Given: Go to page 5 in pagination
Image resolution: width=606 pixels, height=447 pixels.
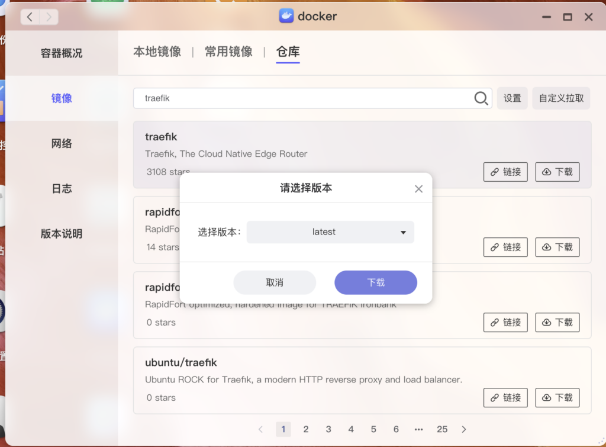Looking at the screenshot, I should (373, 429).
